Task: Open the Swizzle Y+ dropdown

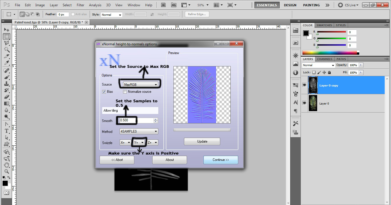Action: [139, 143]
